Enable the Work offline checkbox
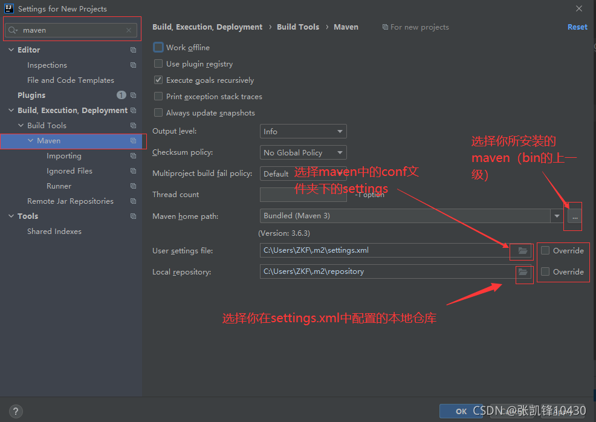Image resolution: width=596 pixels, height=422 pixels. coord(158,47)
